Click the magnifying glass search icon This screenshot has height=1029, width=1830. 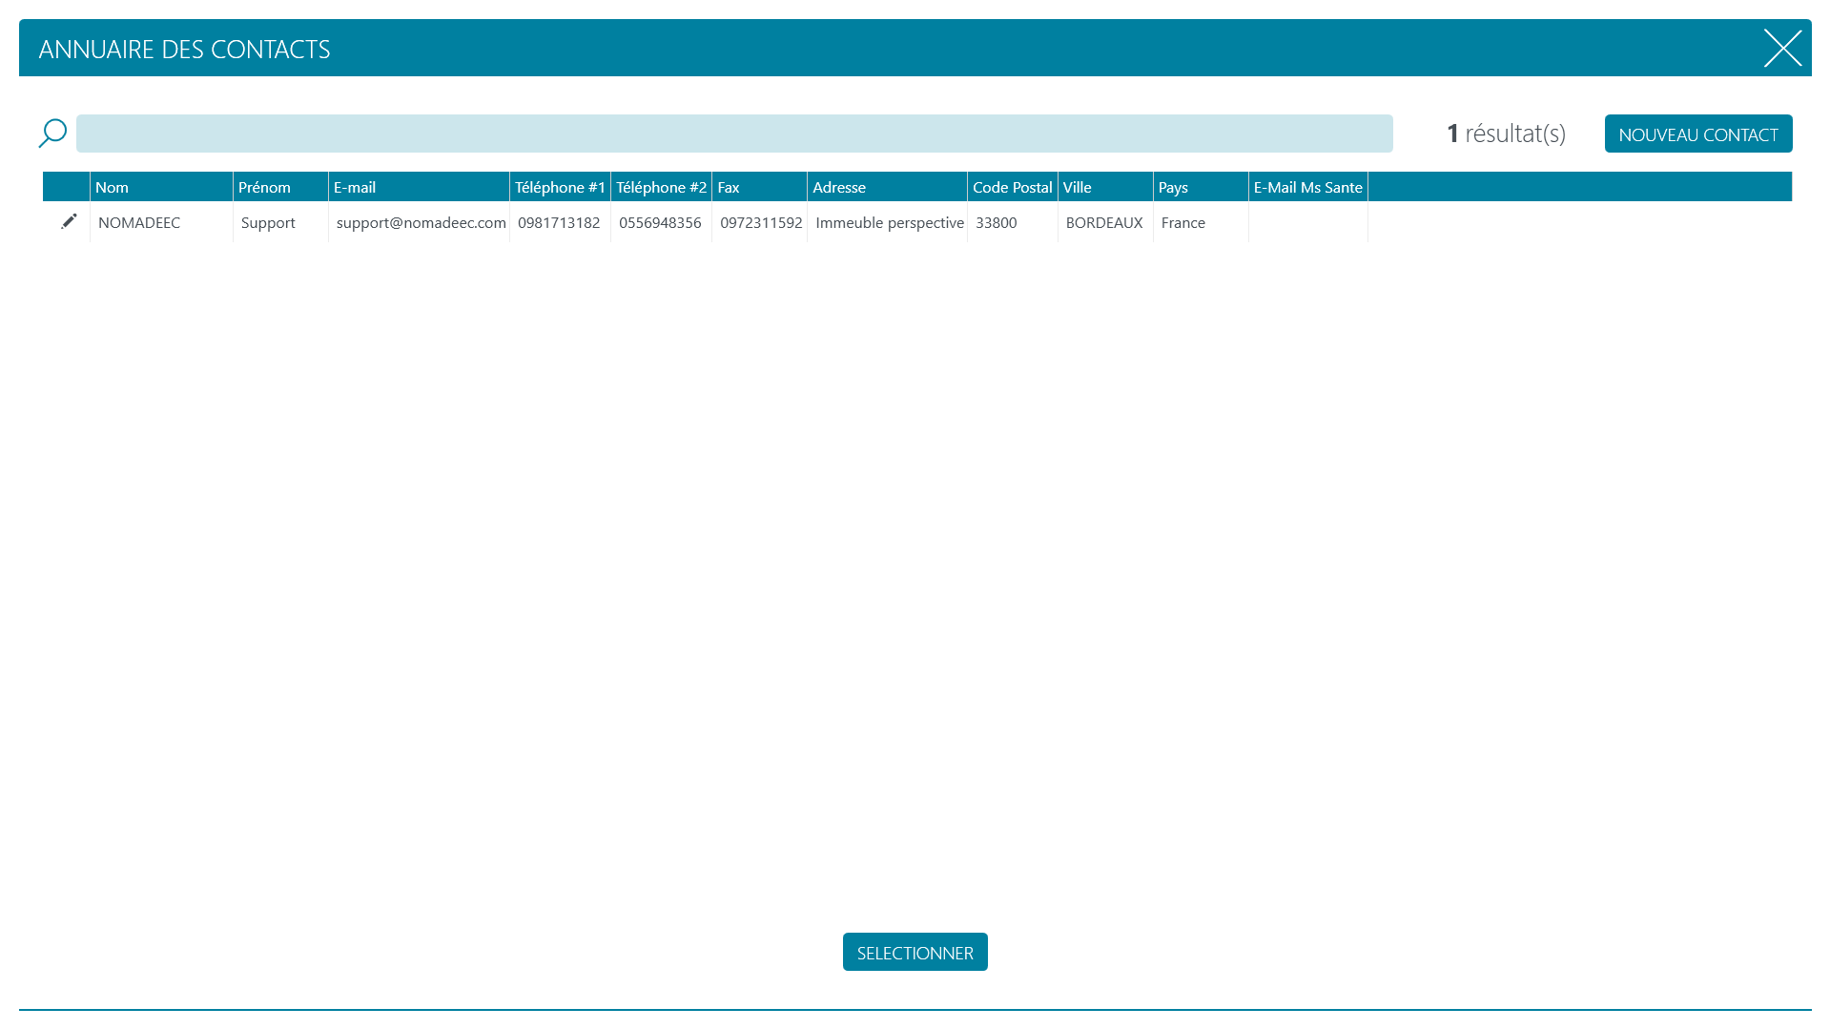[x=52, y=134]
